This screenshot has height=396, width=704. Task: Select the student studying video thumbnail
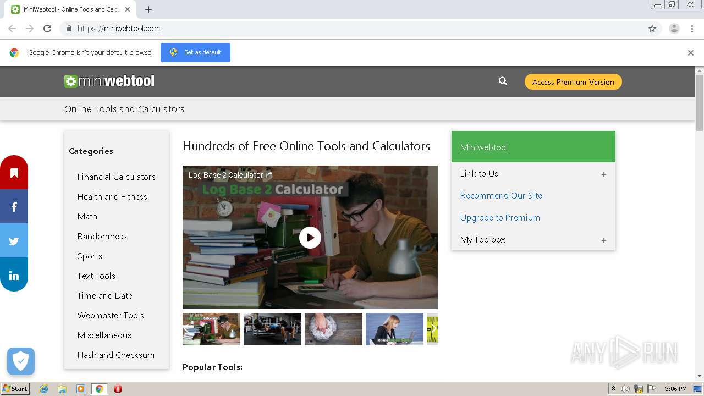211,329
